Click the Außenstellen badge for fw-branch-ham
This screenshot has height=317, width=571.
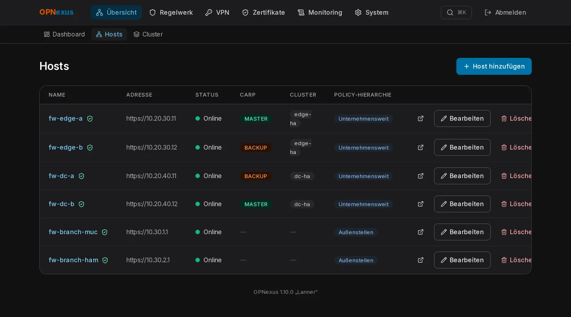coord(356,260)
